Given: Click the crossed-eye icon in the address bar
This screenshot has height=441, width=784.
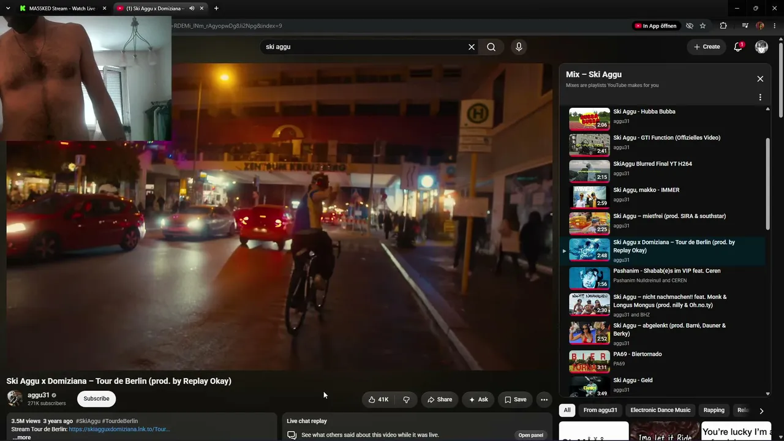Looking at the screenshot, I should click(690, 26).
